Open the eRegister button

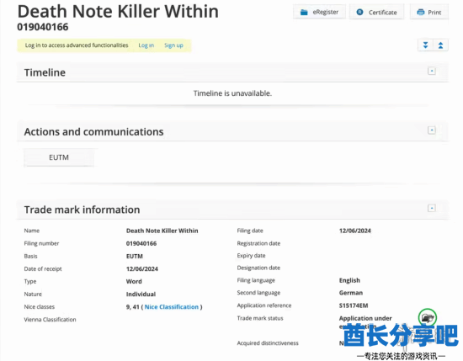[x=319, y=12]
